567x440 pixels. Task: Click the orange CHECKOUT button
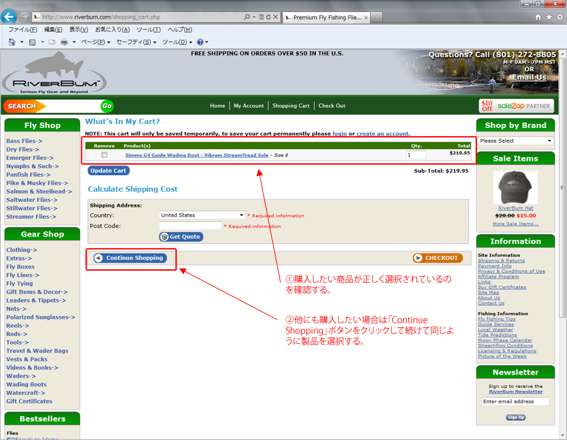tap(438, 258)
